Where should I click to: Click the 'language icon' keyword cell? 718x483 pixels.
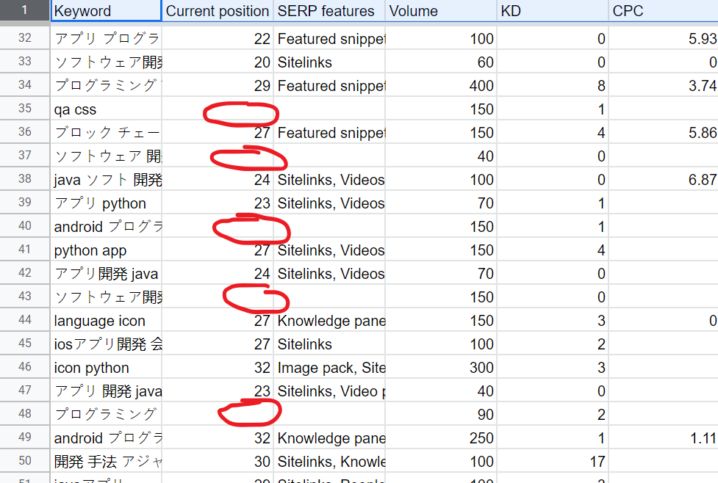point(106,320)
